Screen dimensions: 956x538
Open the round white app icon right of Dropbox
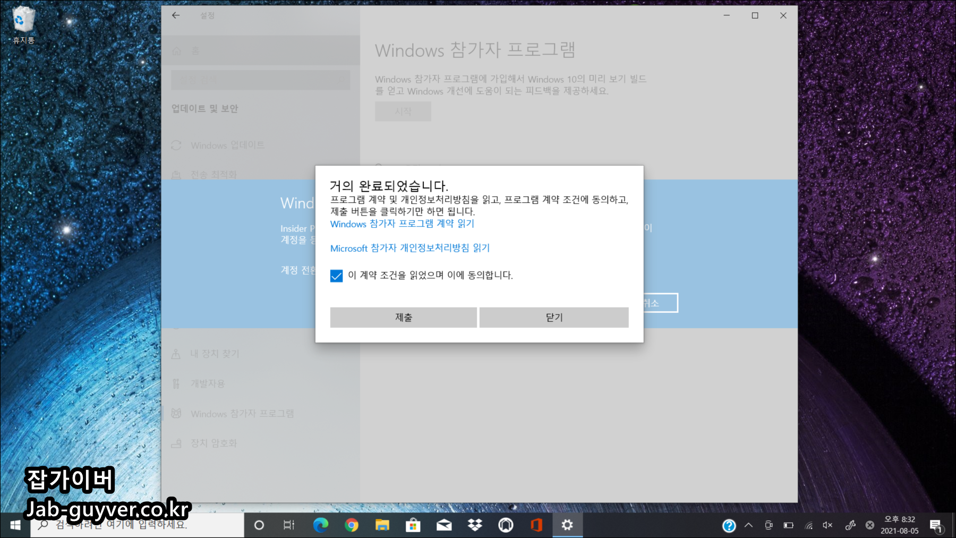tap(506, 525)
